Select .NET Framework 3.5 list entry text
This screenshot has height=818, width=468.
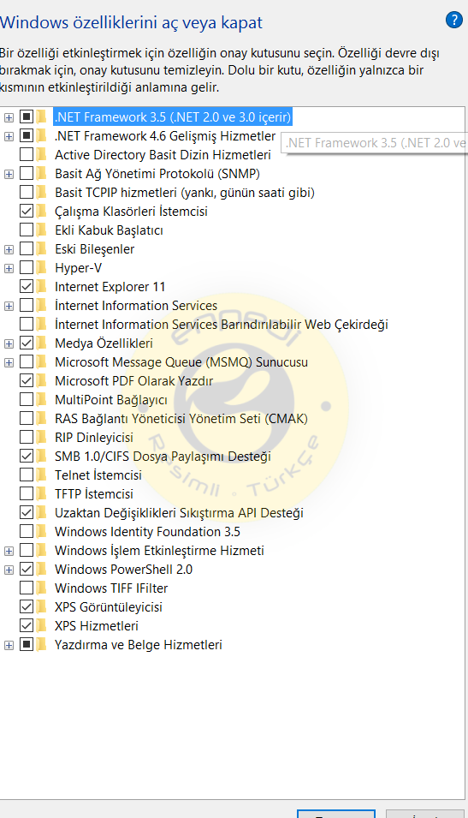pyautogui.click(x=173, y=116)
